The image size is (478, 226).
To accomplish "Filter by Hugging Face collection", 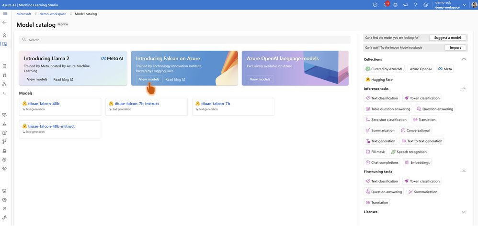I will coord(379,80).
